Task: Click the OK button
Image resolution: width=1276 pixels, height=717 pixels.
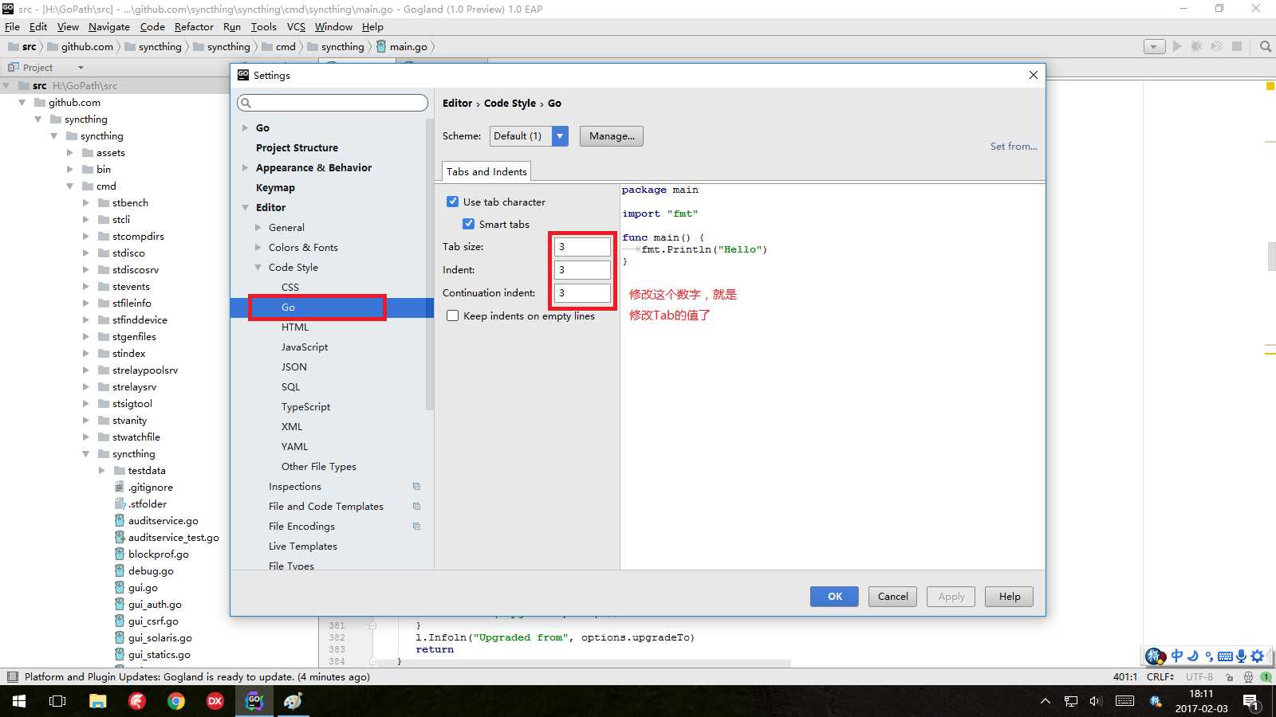Action: 835,597
